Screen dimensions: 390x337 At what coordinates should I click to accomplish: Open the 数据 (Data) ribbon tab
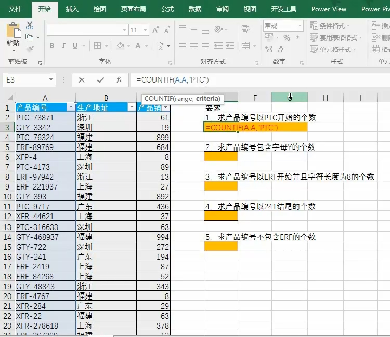[195, 9]
